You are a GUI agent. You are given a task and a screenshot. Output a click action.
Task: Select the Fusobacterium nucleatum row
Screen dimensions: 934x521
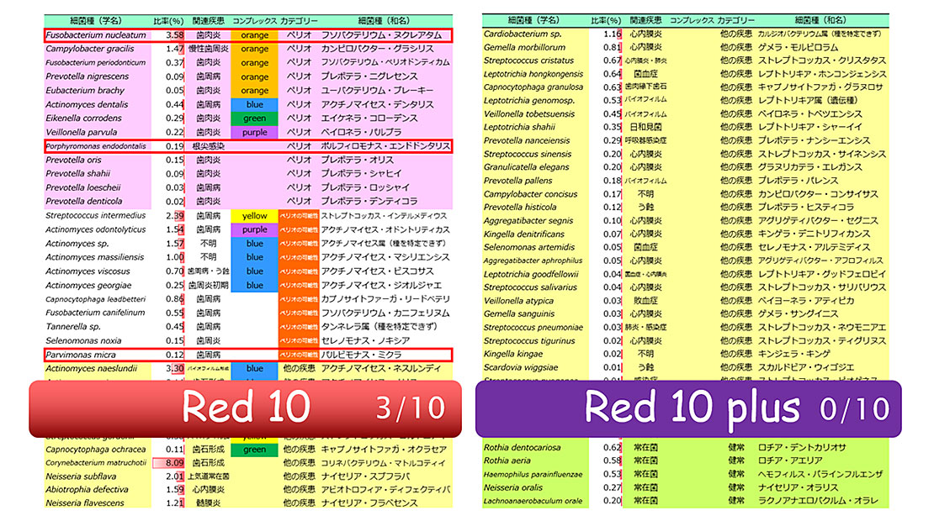247,35
